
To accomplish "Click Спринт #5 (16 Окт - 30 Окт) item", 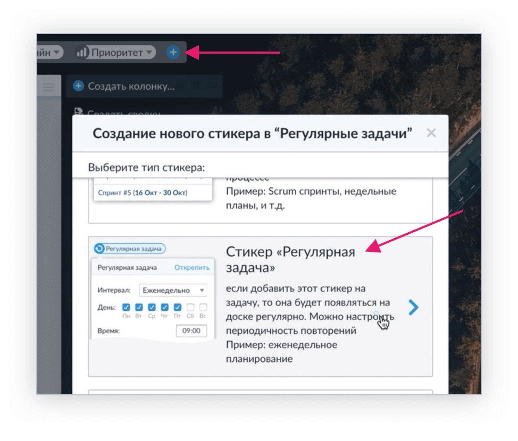I will tap(143, 193).
